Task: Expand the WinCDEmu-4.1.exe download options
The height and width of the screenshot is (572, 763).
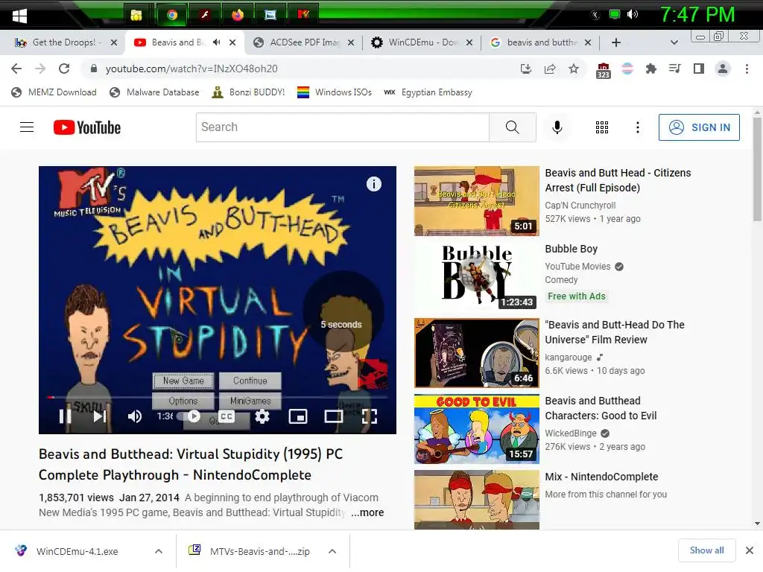Action: coord(159,551)
